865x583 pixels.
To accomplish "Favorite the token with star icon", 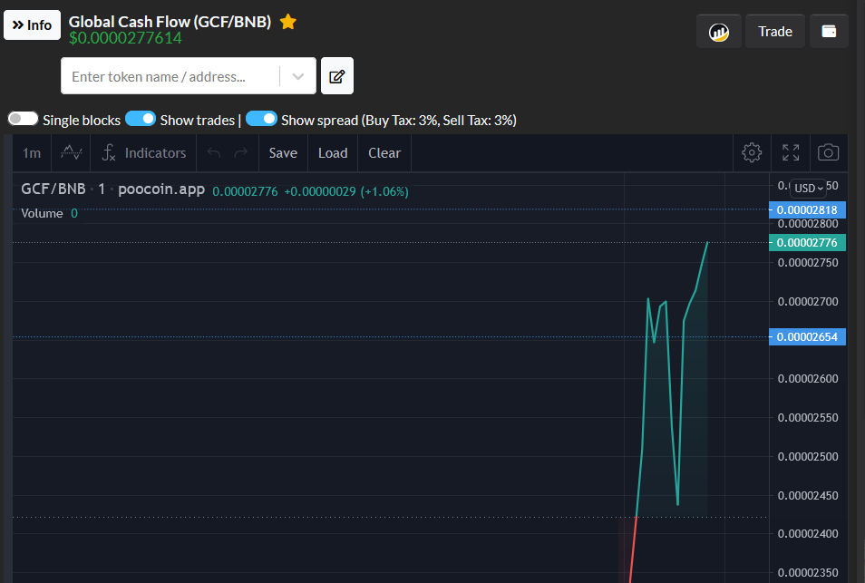I will pyautogui.click(x=288, y=22).
